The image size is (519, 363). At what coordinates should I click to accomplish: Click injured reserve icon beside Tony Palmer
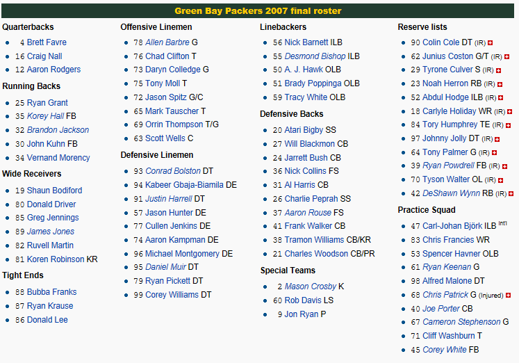pos(495,153)
